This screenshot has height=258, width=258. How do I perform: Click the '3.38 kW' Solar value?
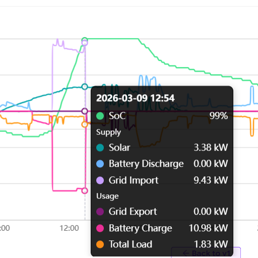tap(211, 148)
